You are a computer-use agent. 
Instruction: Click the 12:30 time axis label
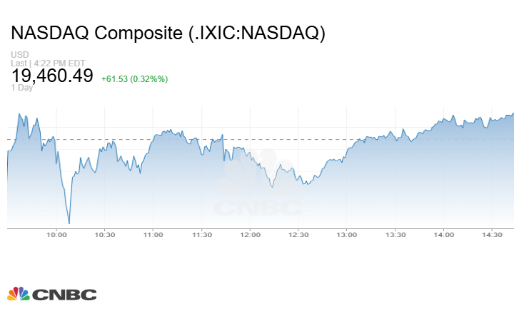click(298, 235)
